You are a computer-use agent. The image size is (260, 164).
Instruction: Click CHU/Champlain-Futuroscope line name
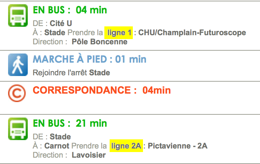[192, 33]
